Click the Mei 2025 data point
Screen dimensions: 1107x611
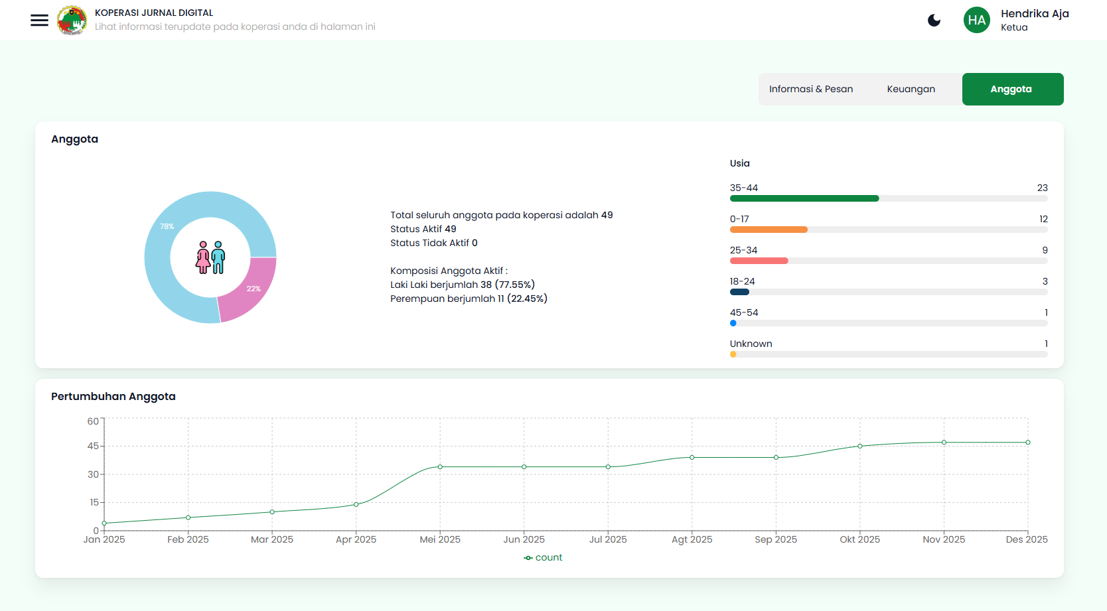click(440, 466)
